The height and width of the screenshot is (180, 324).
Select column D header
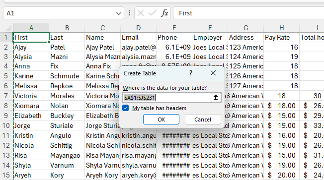tap(139, 28)
